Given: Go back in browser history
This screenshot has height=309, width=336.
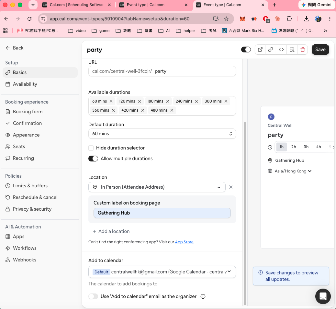Looking at the screenshot, I should tap(6, 19).
